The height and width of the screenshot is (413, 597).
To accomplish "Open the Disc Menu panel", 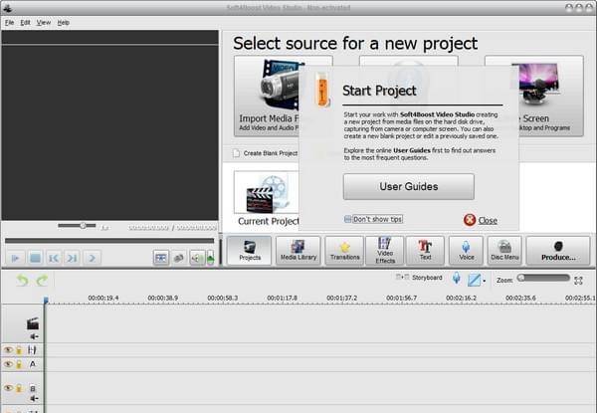I will click(x=504, y=251).
